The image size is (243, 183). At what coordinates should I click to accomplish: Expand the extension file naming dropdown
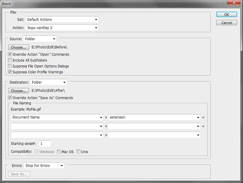pyautogui.click(x=154, y=117)
